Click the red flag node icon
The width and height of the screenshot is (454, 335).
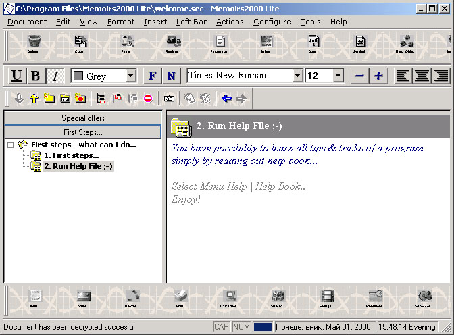[117, 98]
